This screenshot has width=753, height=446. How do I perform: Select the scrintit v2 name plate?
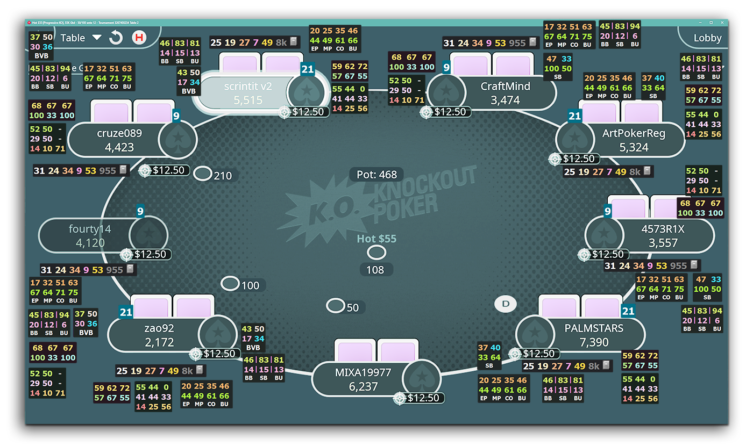(x=261, y=92)
